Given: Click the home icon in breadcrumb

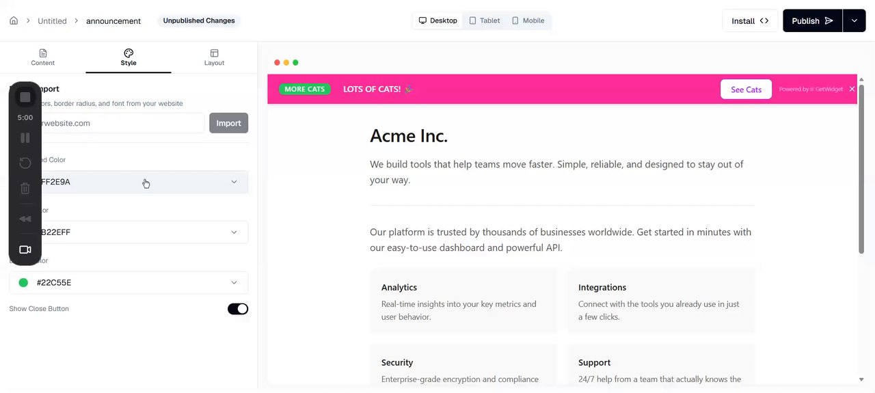Looking at the screenshot, I should tap(14, 21).
